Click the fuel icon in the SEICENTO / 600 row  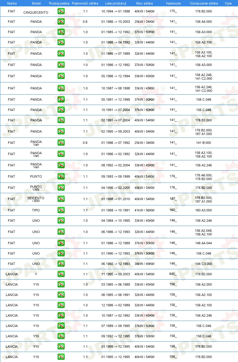pos(61,199)
